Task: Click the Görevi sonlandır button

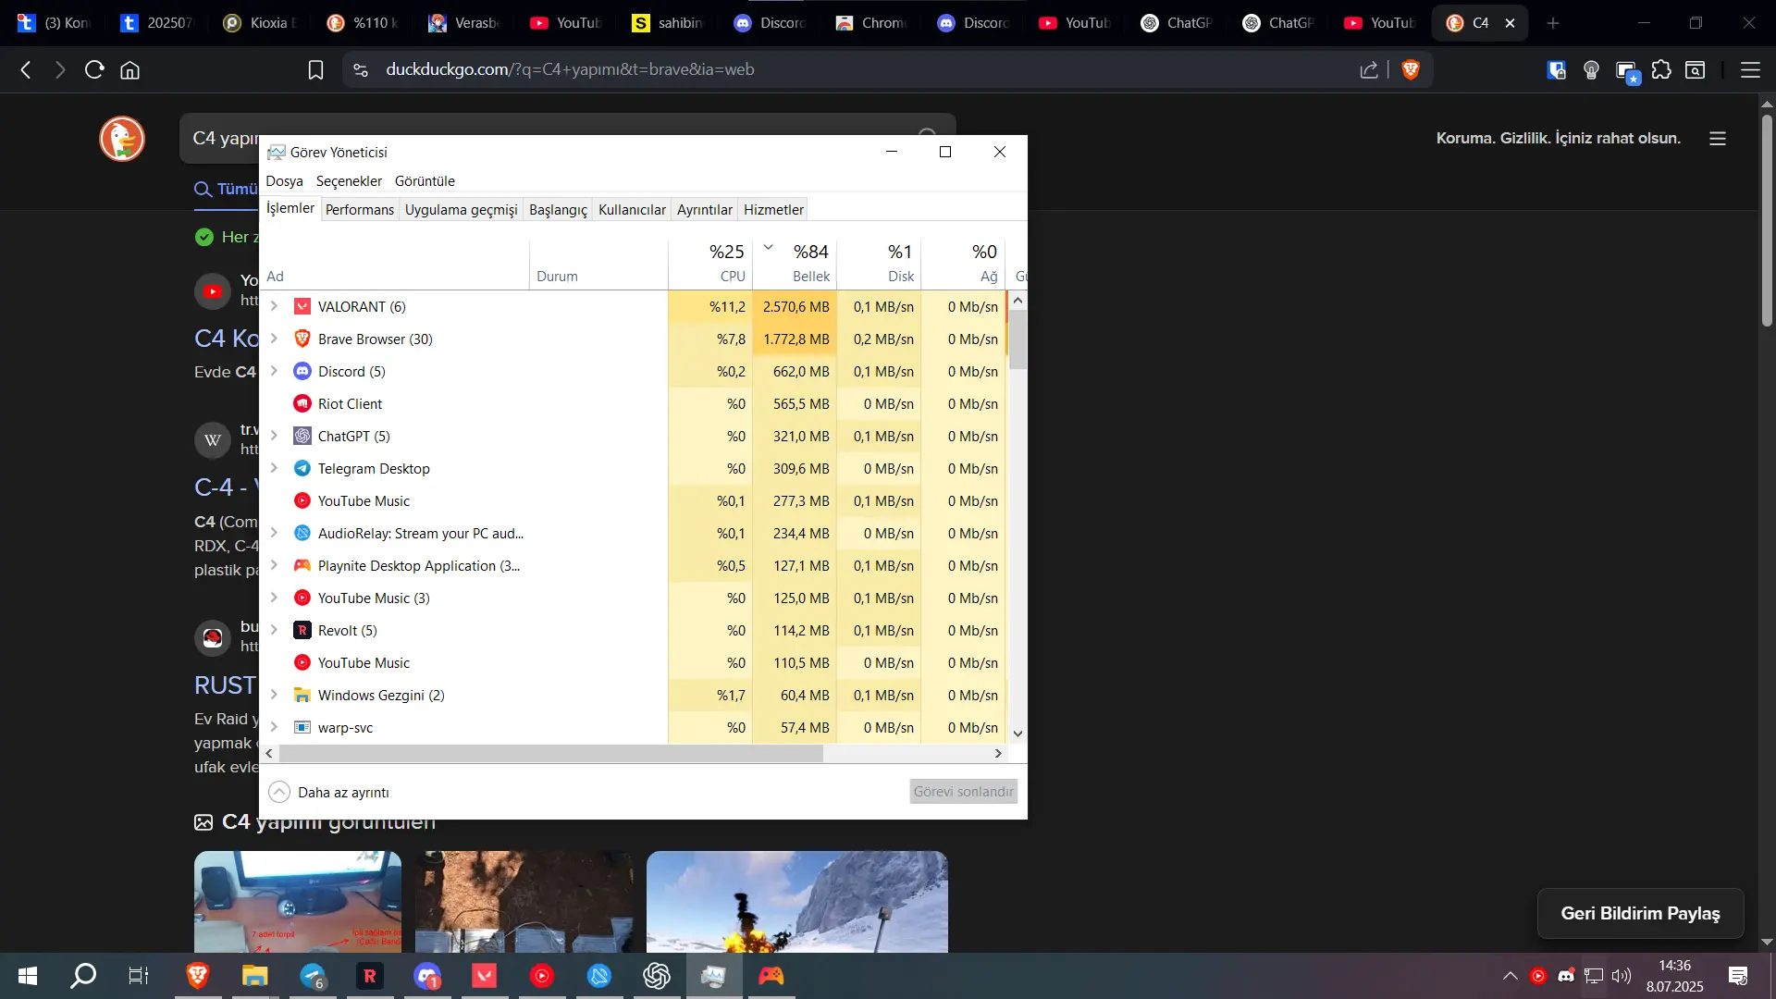Action: tap(963, 792)
